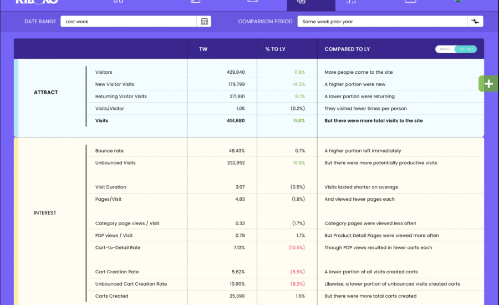The image size is (499, 305).
Task: Open the highlighted report icon in top navigation
Action: point(301,2)
